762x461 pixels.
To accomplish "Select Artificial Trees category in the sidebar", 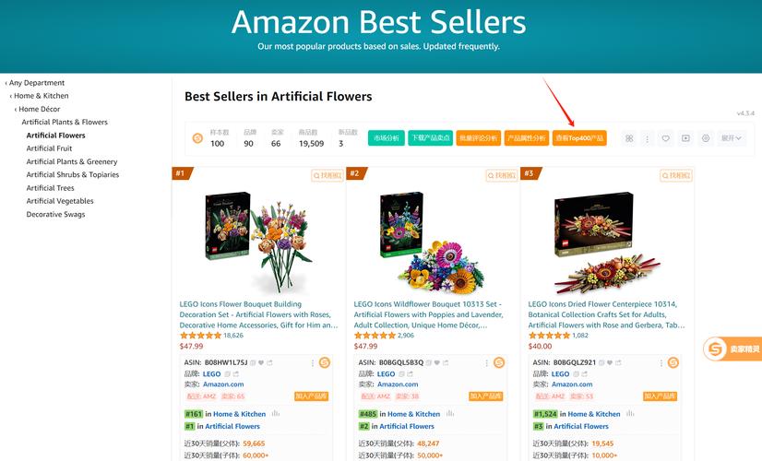I will coord(50,188).
